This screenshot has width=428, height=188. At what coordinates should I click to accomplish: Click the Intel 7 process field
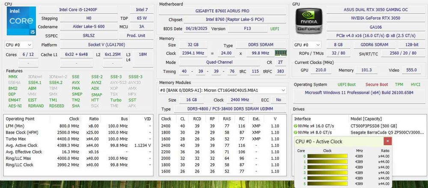coord(142,10)
